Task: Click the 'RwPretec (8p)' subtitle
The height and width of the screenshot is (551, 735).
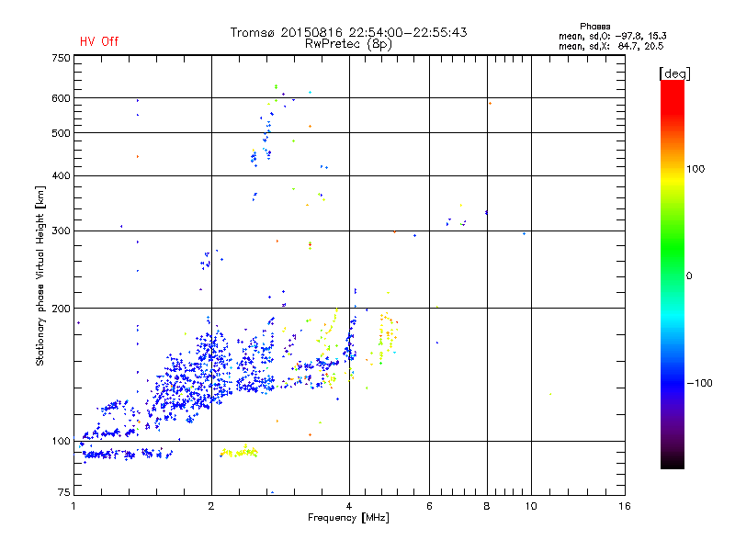Action: point(348,44)
